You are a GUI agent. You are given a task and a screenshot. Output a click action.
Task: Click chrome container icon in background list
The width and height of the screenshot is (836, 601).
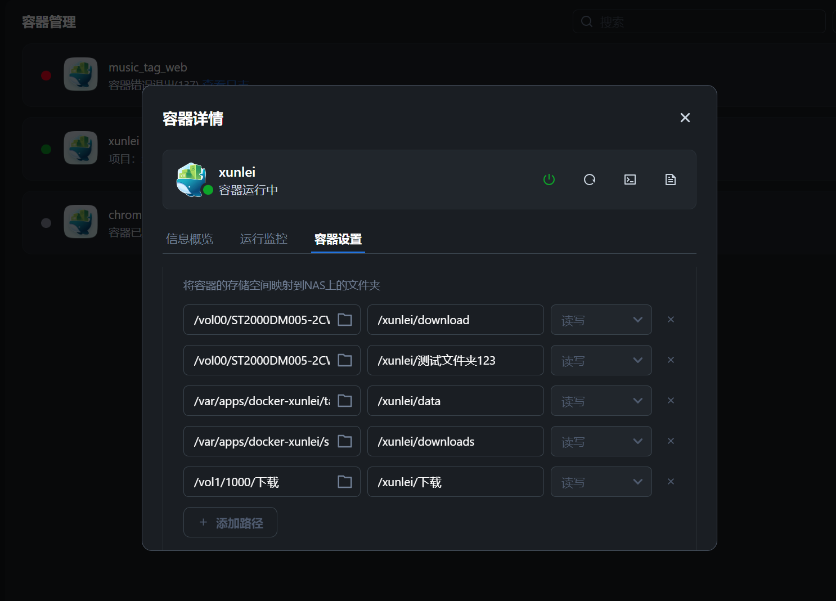tap(80, 222)
